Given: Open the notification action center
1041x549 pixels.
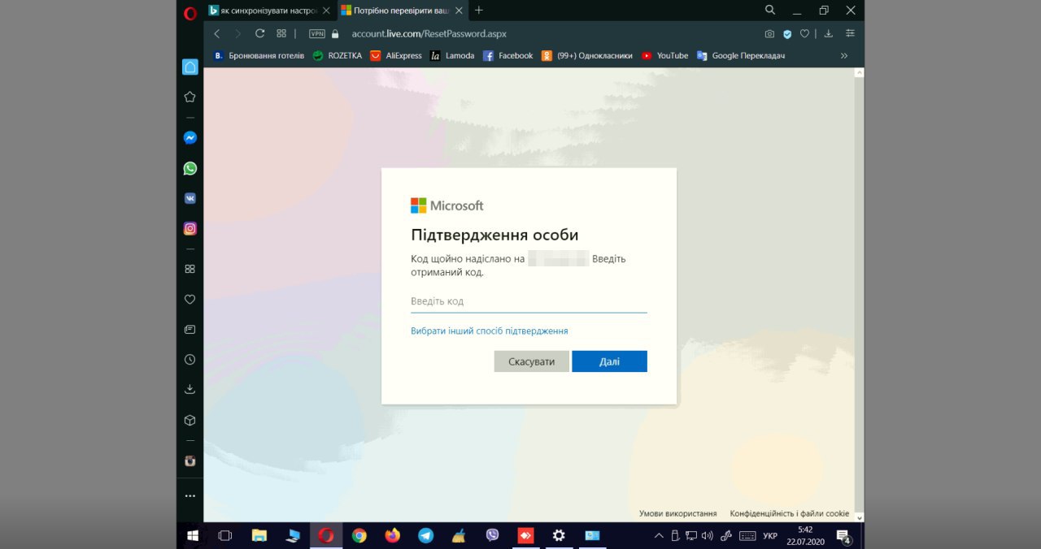Looking at the screenshot, I should pos(843,536).
